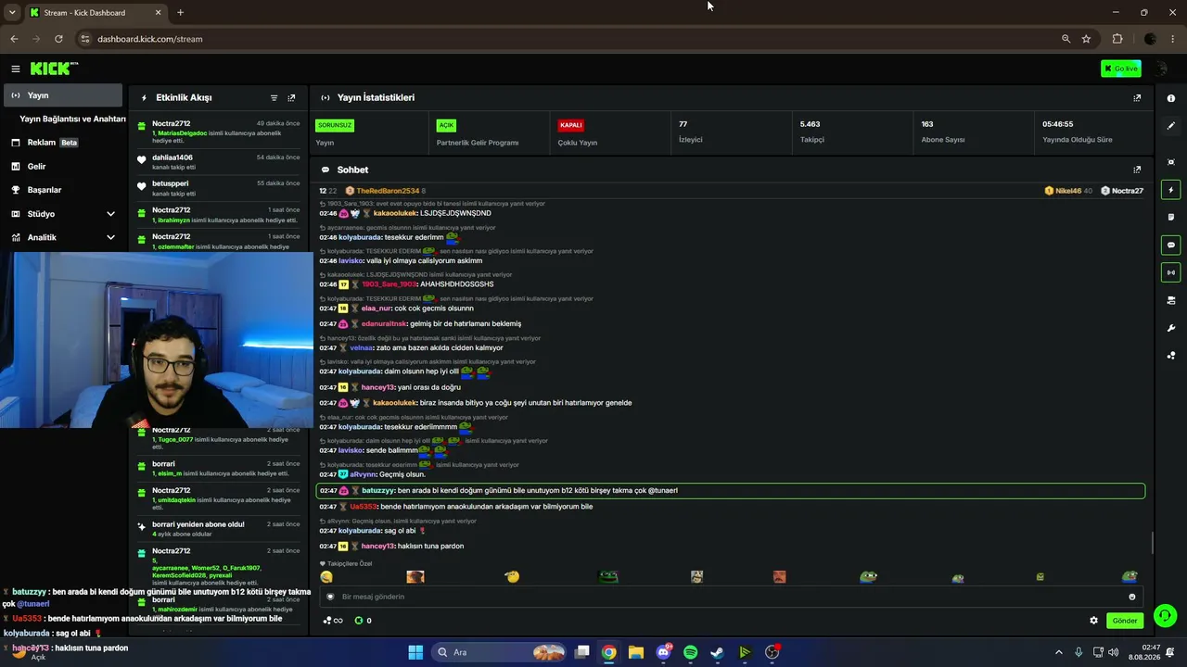The width and height of the screenshot is (1187, 667).
Task: Click the AÇIK partner program badge
Action: [x=446, y=125]
